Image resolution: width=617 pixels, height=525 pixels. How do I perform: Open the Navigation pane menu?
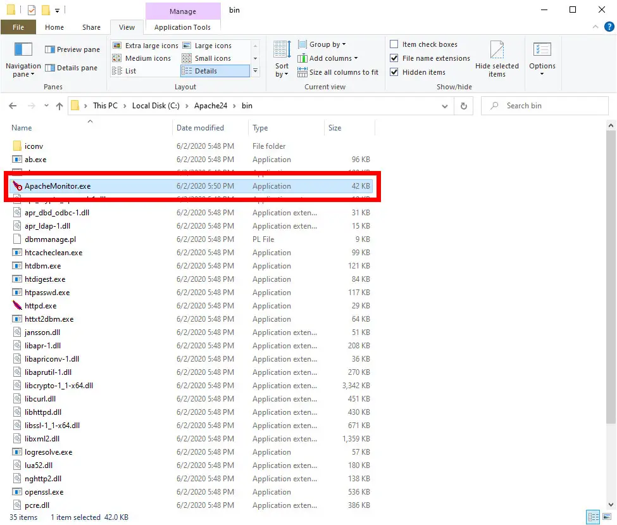coord(23,60)
